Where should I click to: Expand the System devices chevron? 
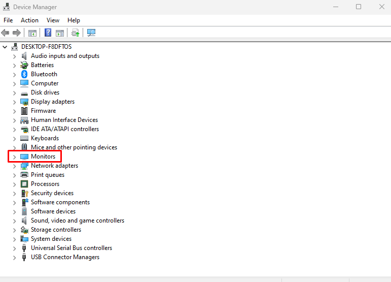[14, 239]
